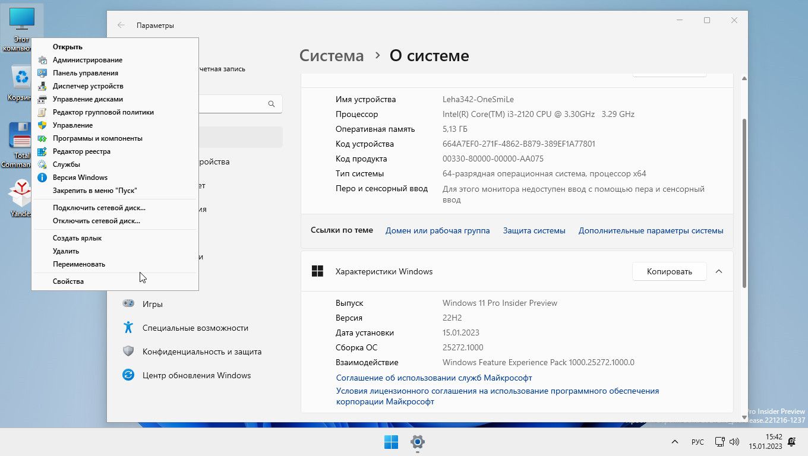The width and height of the screenshot is (808, 456).
Task: Collapse the Характеристики Windows section chevron
Action: tap(719, 271)
